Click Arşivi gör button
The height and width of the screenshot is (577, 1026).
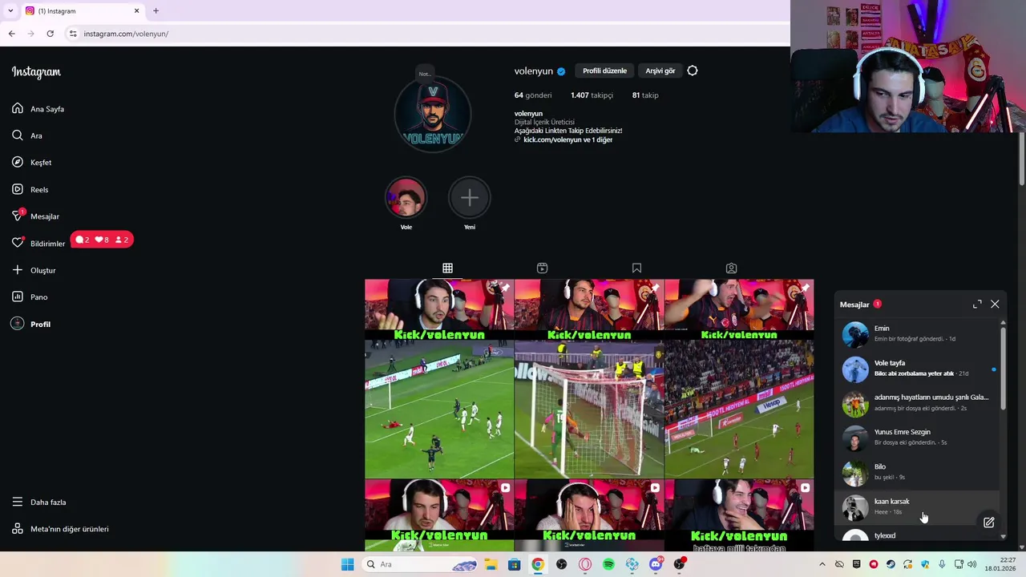pos(660,71)
